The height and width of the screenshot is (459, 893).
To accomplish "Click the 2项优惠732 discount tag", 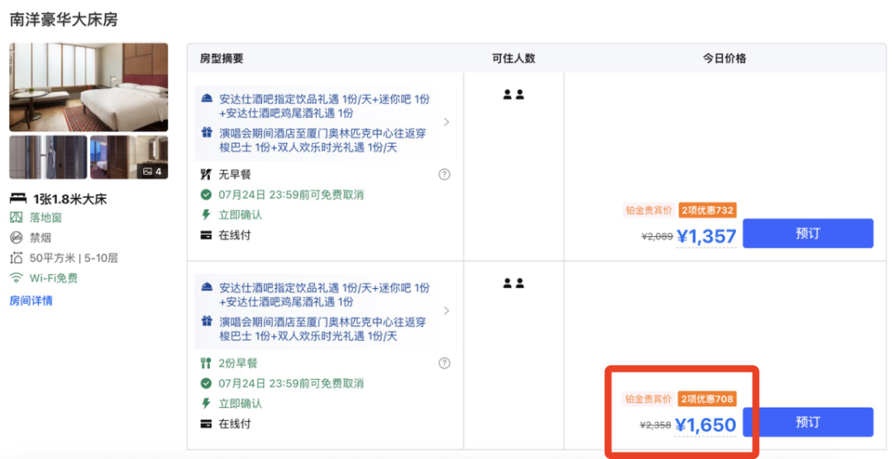I will click(707, 211).
